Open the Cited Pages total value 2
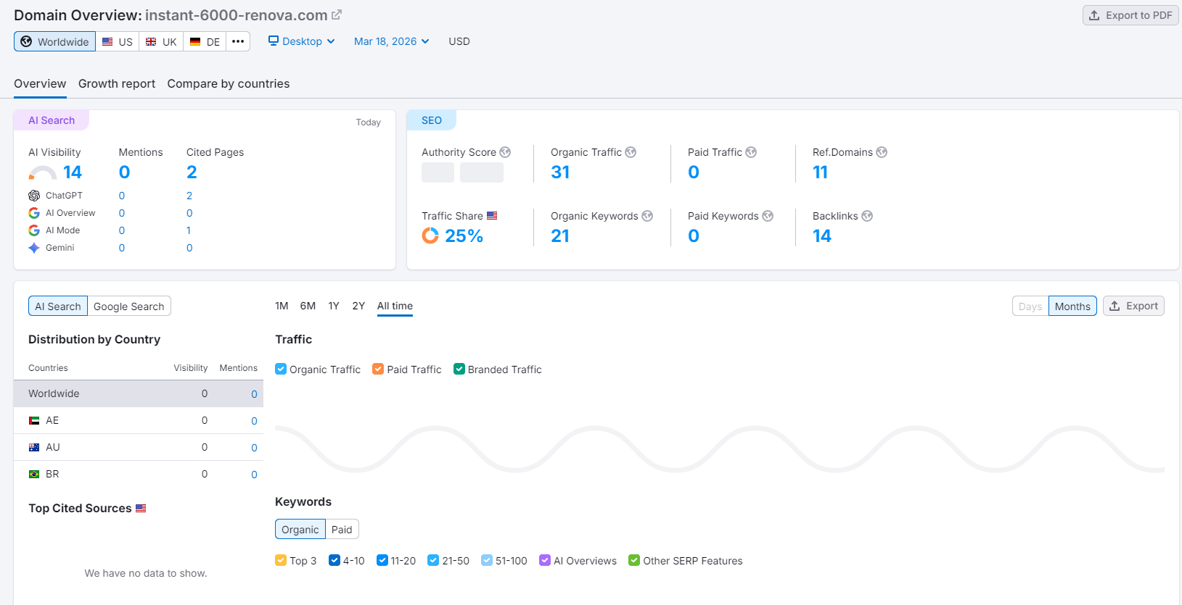The width and height of the screenshot is (1182, 605). (192, 172)
